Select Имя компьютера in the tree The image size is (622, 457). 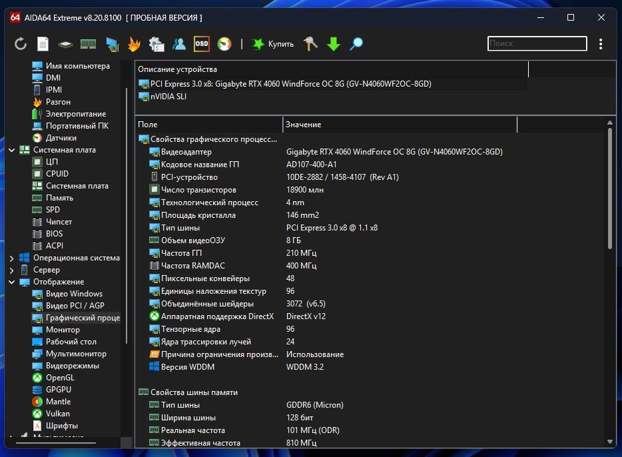pyautogui.click(x=71, y=66)
